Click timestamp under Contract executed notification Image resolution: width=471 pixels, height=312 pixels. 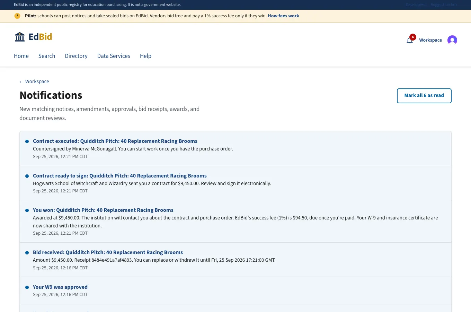60,157
